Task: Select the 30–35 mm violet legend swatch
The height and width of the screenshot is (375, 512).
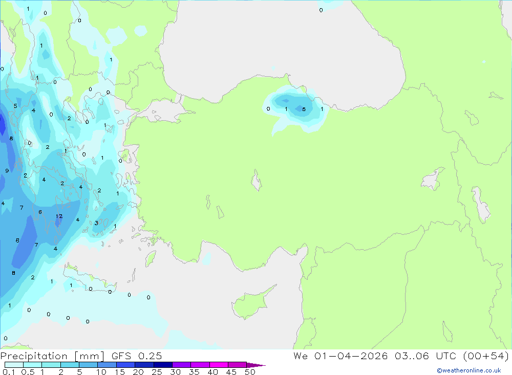Action: tap(181, 365)
